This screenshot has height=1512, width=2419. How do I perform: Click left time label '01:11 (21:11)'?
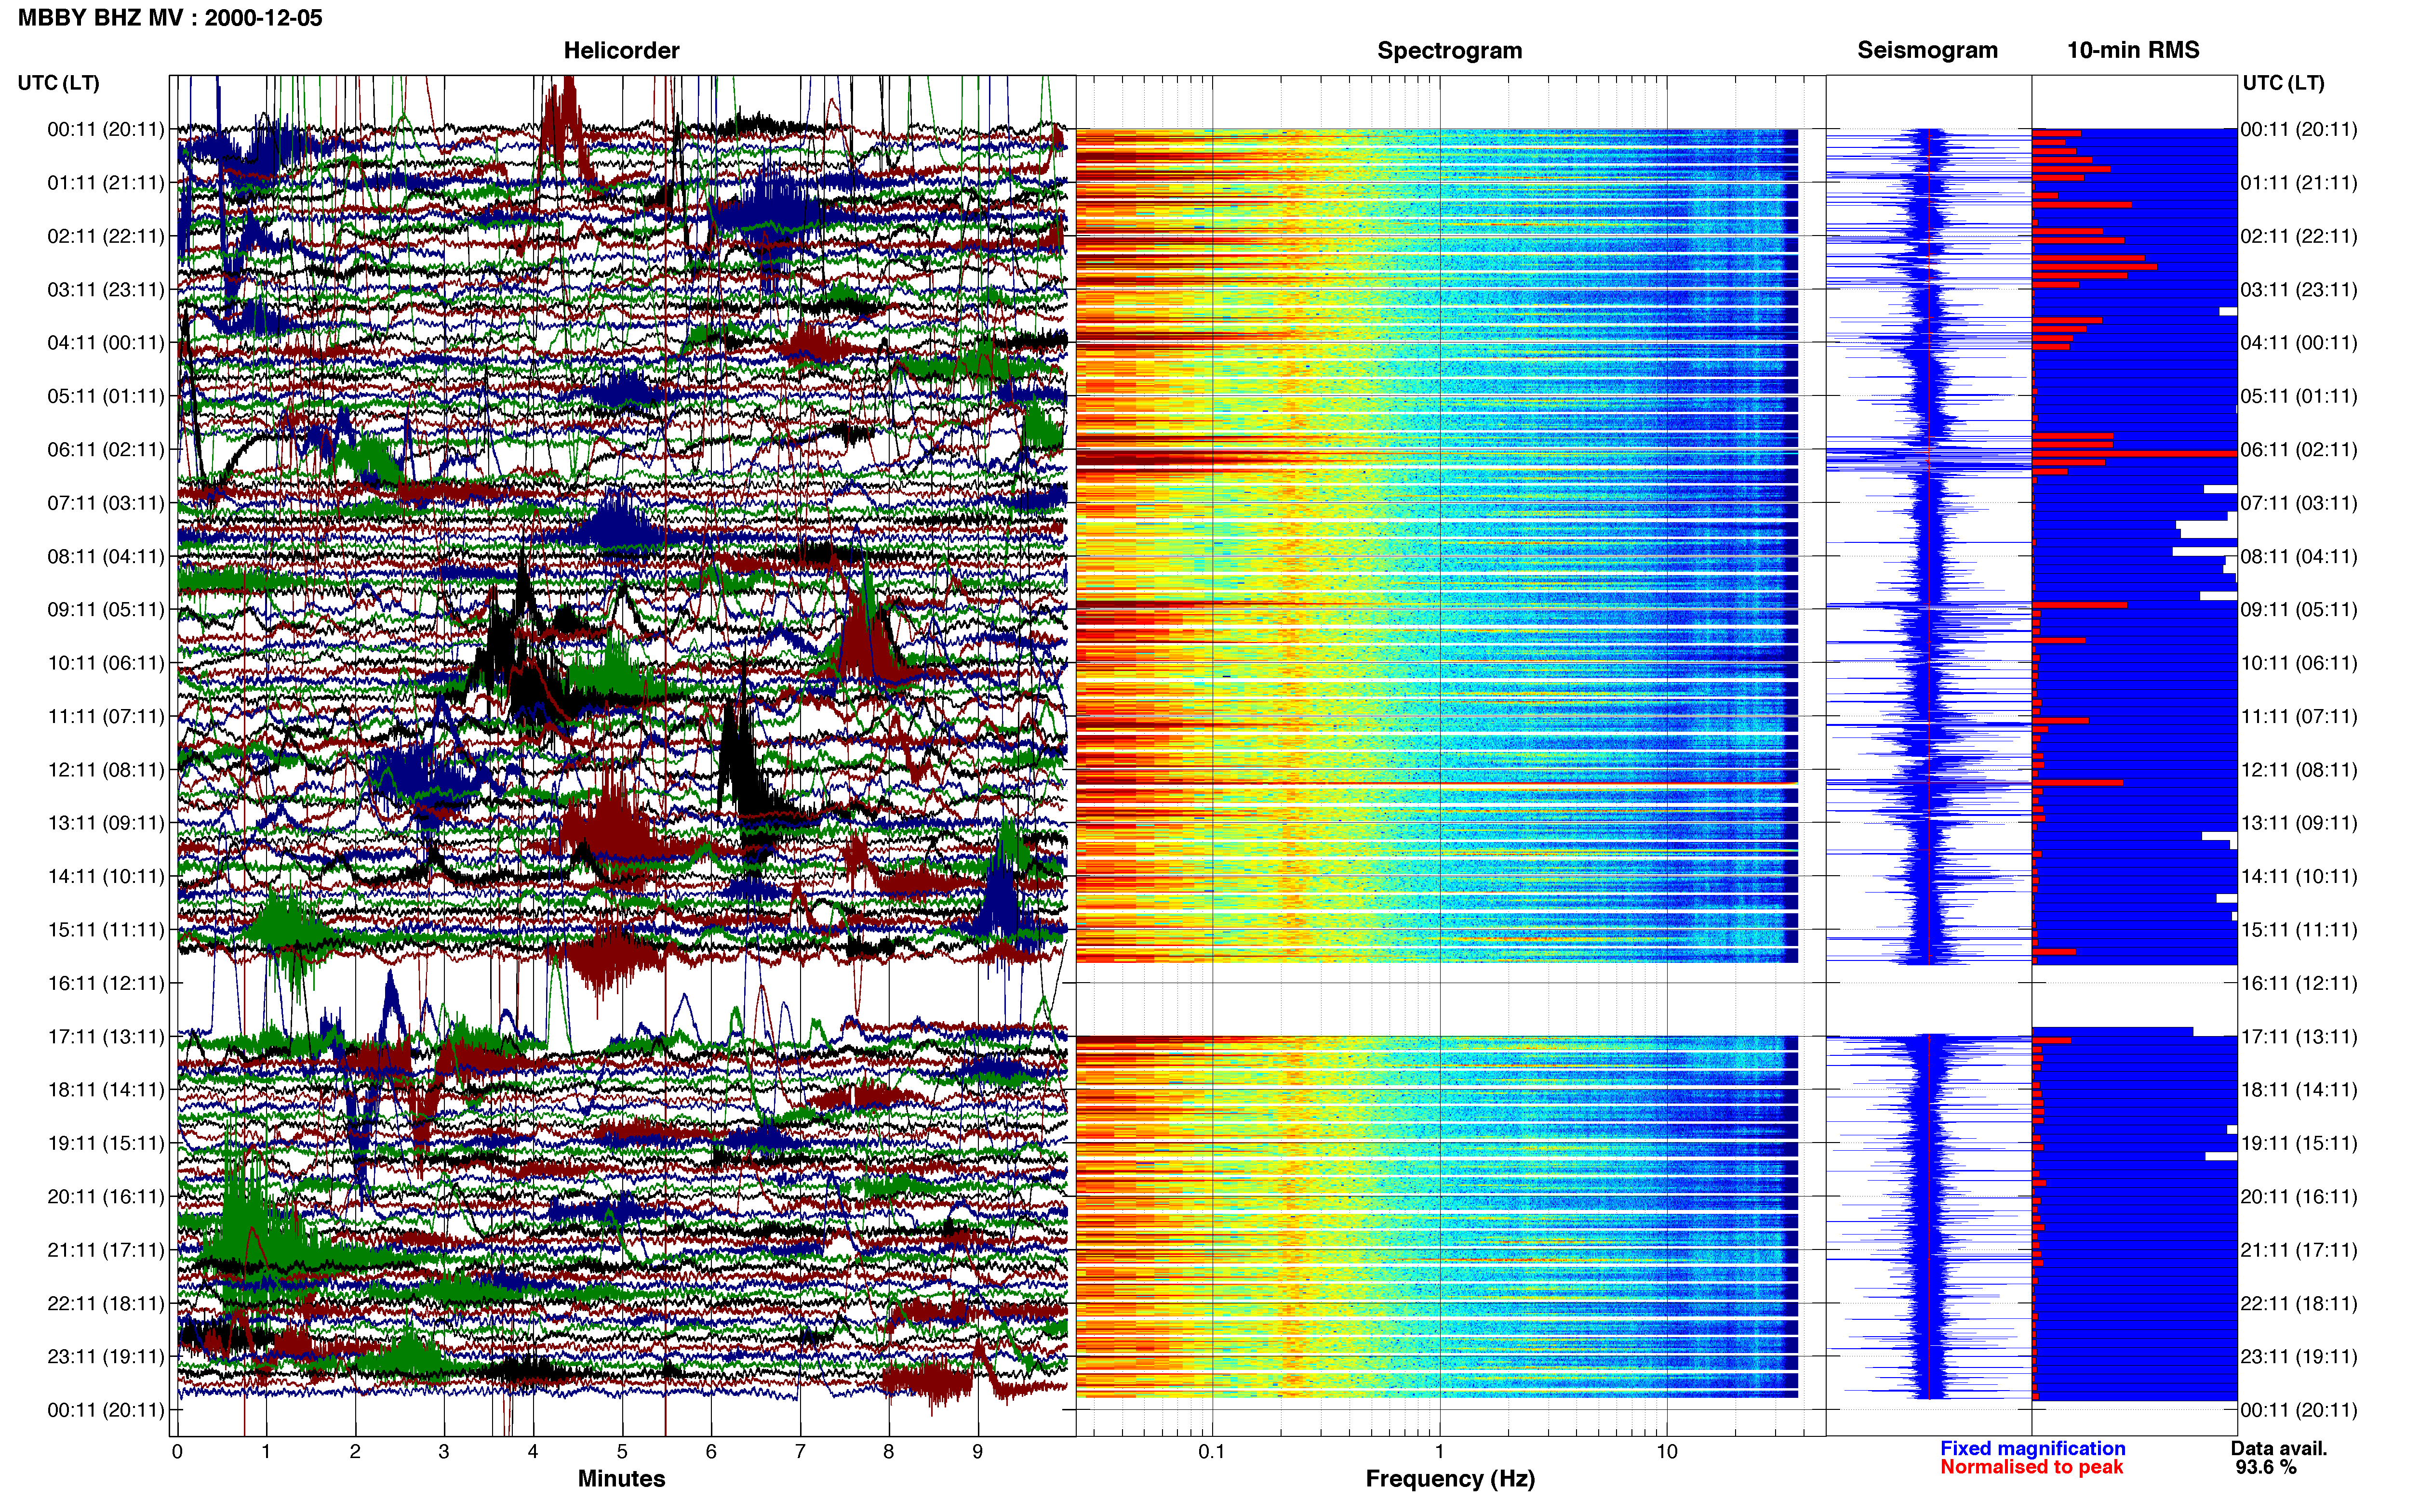[x=105, y=183]
